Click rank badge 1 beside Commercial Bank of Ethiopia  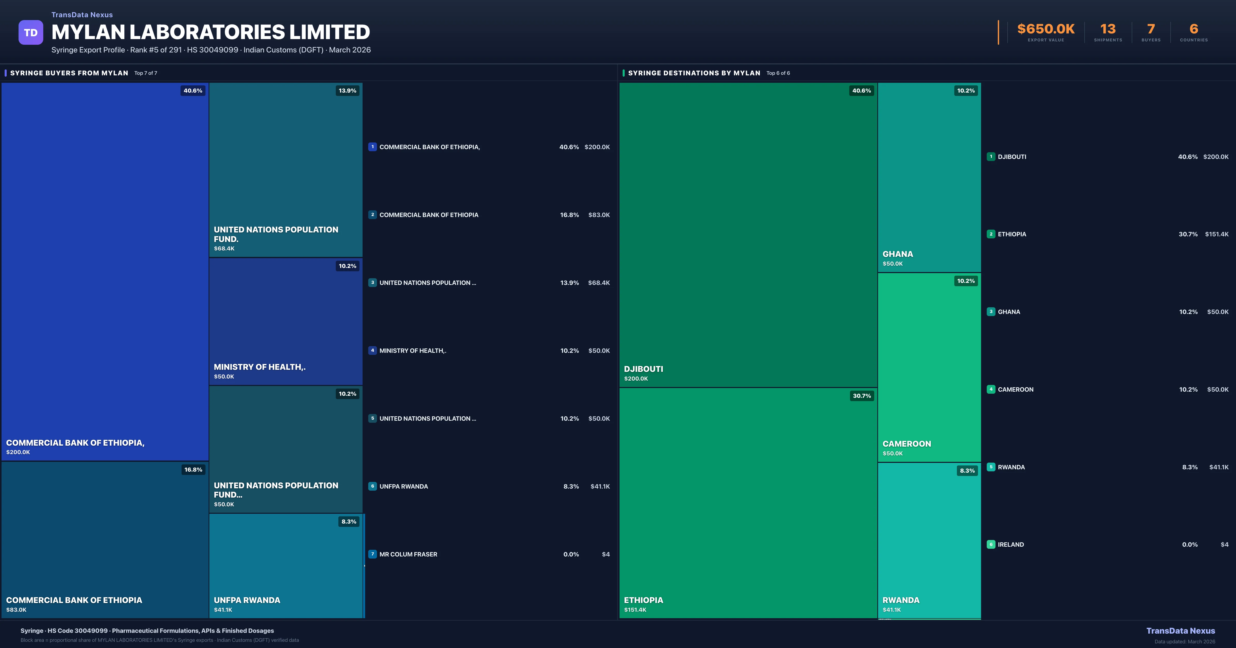tap(372, 147)
